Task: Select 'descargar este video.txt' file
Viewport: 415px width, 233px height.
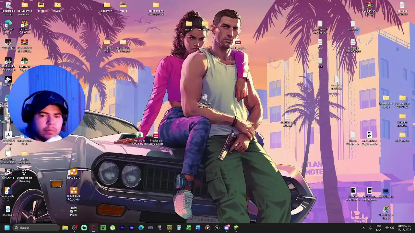Action: pyautogui.click(x=353, y=46)
